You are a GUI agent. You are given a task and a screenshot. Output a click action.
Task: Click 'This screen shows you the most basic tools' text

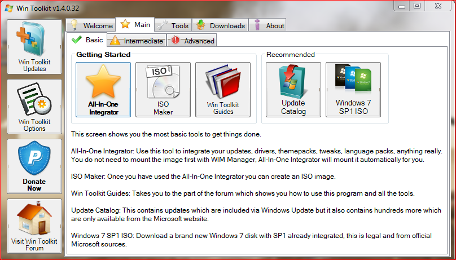point(166,134)
